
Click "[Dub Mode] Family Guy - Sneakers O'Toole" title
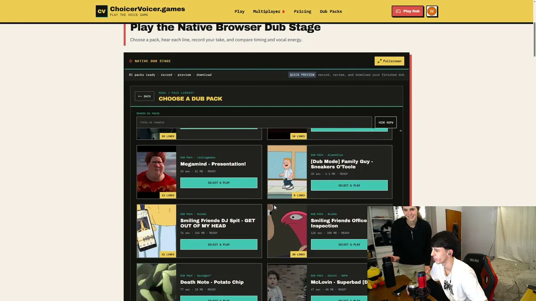pyautogui.click(x=342, y=164)
